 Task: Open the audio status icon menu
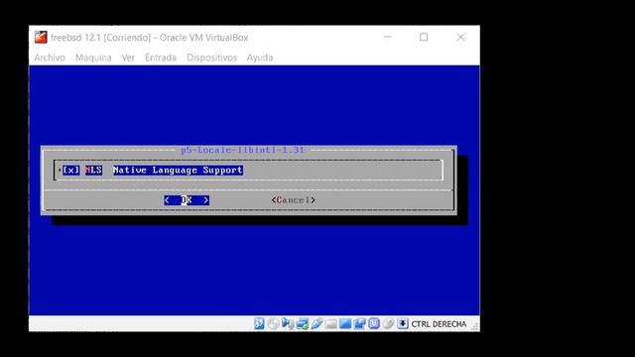pyautogui.click(x=288, y=323)
